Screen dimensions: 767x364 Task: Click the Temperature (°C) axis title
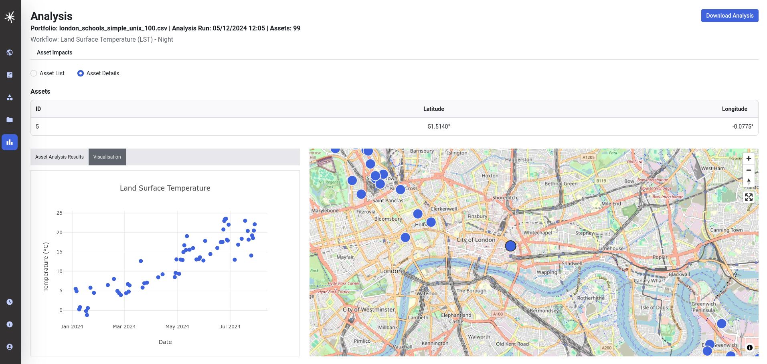(x=46, y=267)
